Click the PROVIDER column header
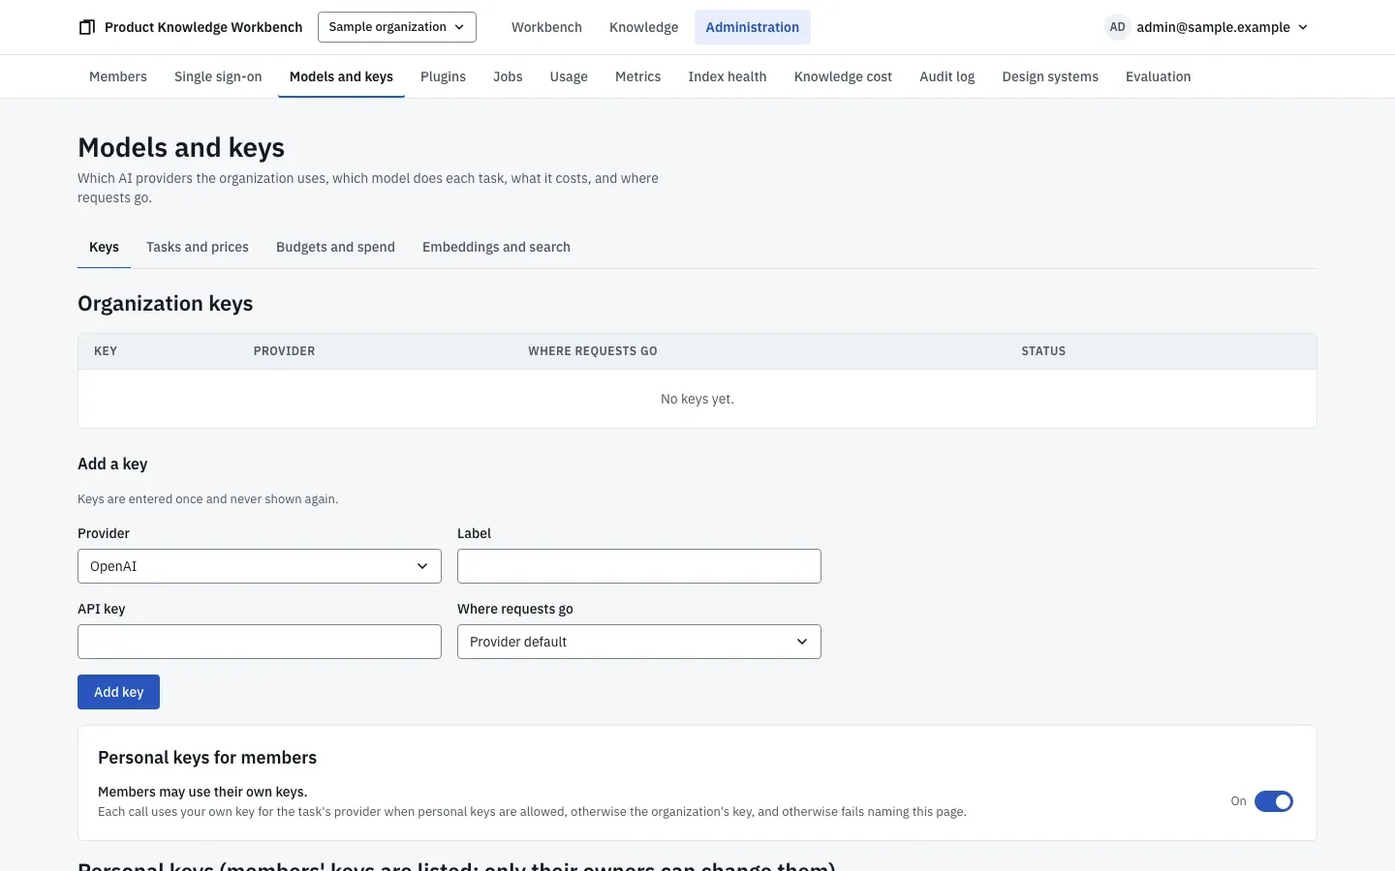 coord(284,351)
